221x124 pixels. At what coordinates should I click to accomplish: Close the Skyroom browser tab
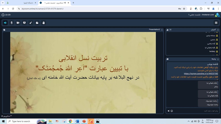(x=68, y=3)
